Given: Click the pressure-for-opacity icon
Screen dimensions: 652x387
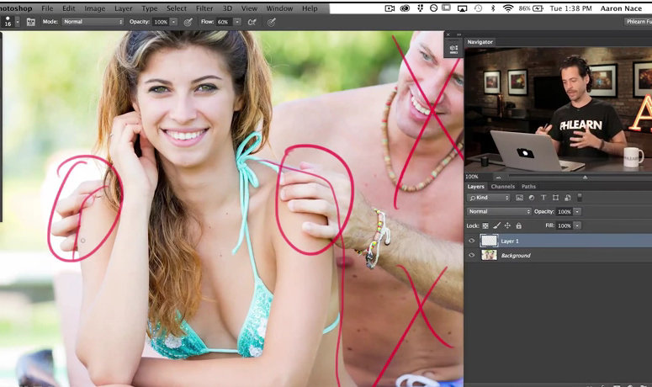Looking at the screenshot, I should [x=188, y=22].
